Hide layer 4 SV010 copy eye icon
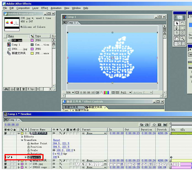Image resolution: width=192 pixels, height=170 pixels. coord(6,167)
